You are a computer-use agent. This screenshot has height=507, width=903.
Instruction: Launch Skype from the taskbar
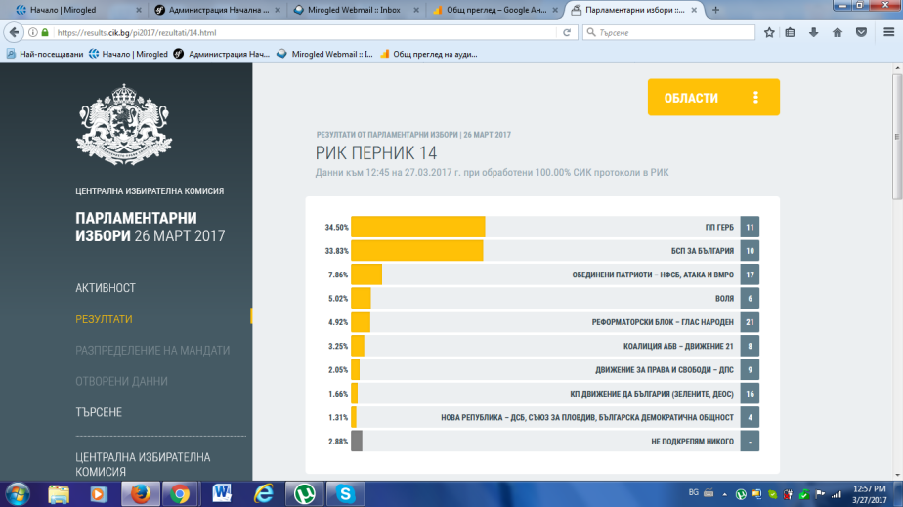click(344, 493)
